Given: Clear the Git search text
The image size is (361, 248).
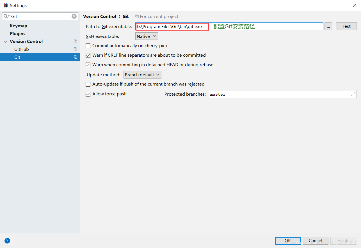Looking at the screenshot, I should click(x=74, y=16).
